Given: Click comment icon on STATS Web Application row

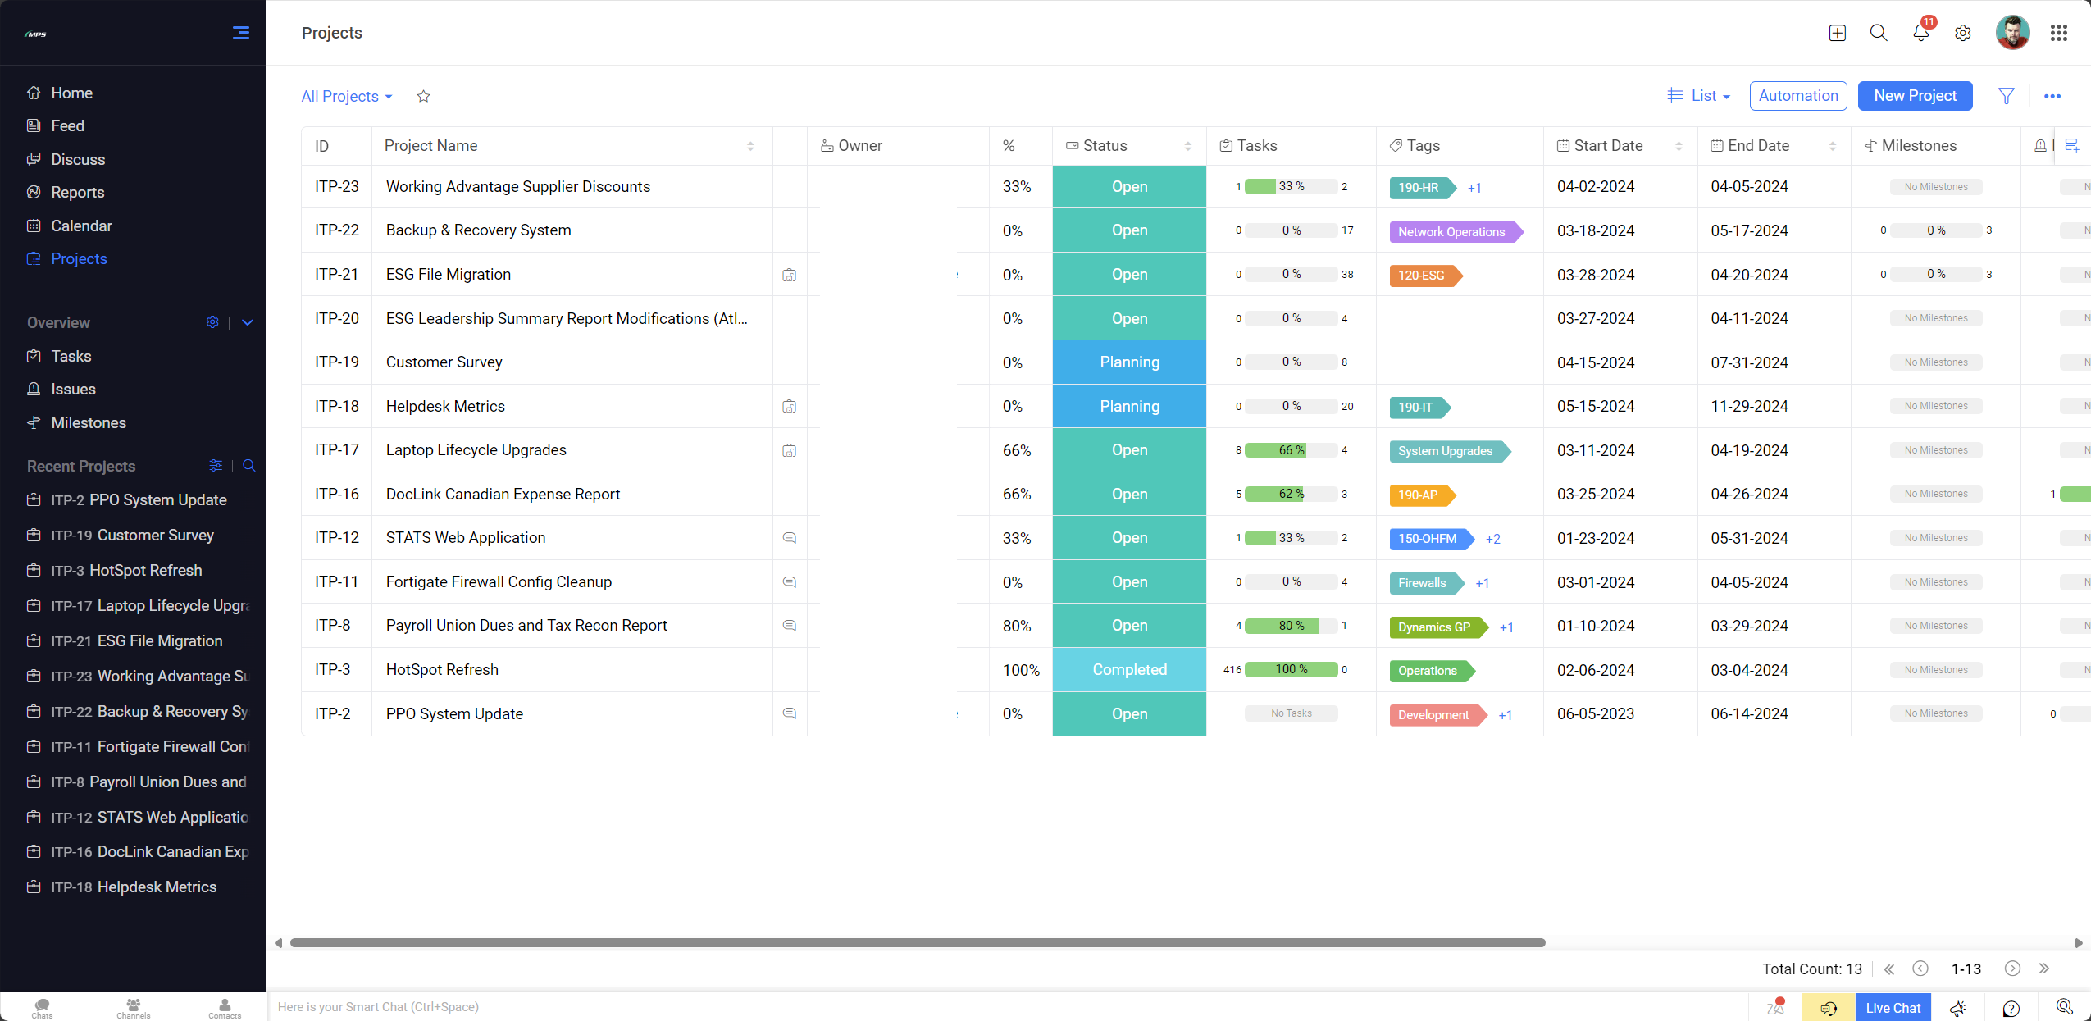Looking at the screenshot, I should pos(789,538).
